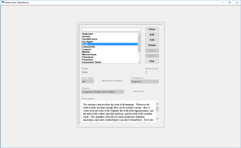241x148 pixels.
Task: Select Alabaster in the list
Action: 110,34
